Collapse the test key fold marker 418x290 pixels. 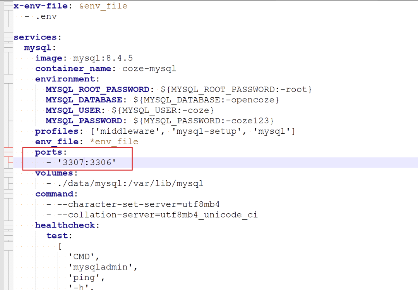pos(9,236)
